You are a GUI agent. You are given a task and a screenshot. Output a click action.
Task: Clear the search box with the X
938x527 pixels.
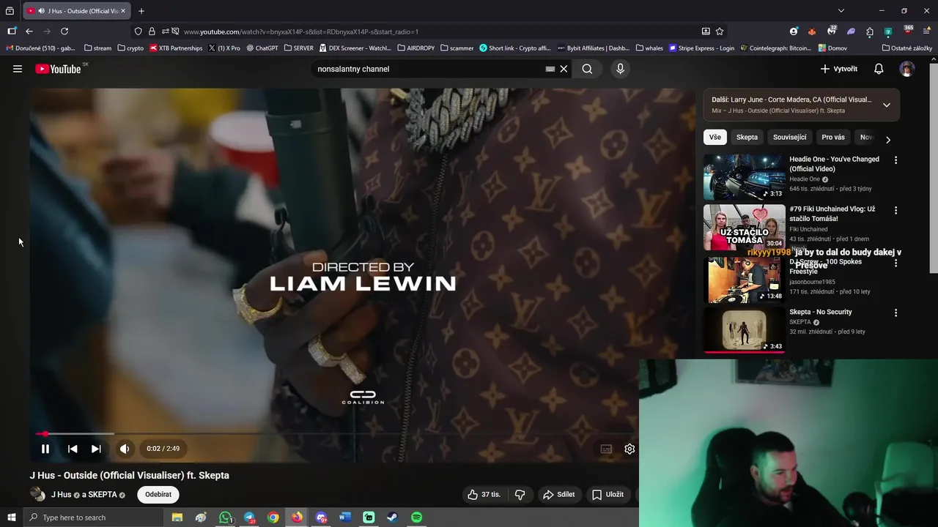tap(564, 69)
